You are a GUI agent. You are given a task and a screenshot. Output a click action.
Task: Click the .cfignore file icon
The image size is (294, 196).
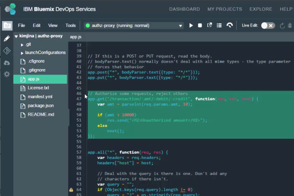pos(23,62)
